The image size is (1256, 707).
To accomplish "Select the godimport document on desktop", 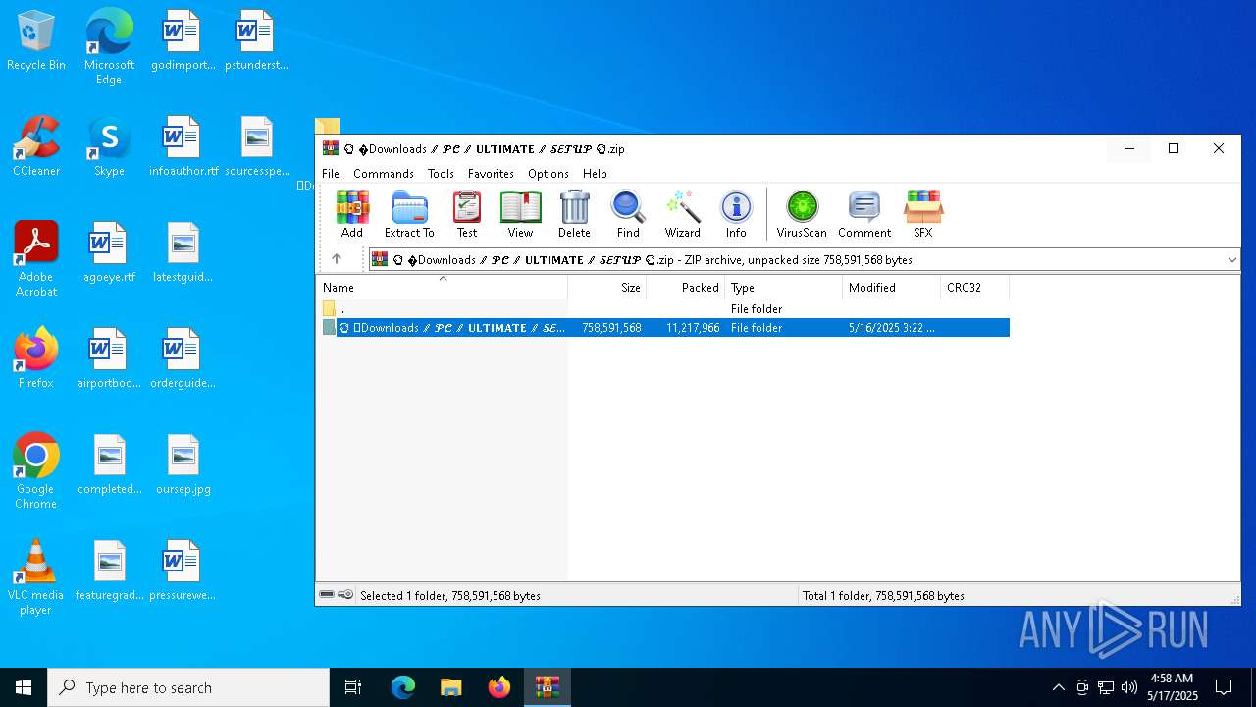I will click(x=183, y=41).
